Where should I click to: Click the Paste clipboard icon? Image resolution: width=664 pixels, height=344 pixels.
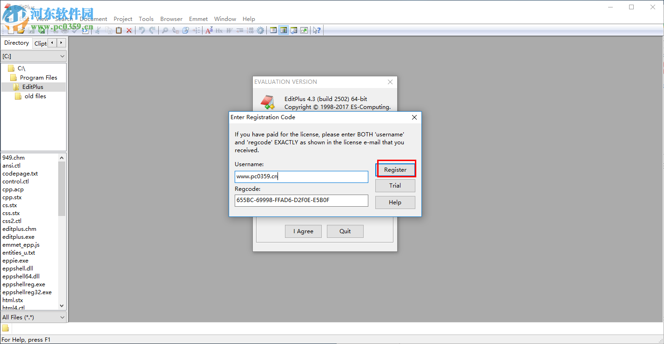tap(119, 30)
